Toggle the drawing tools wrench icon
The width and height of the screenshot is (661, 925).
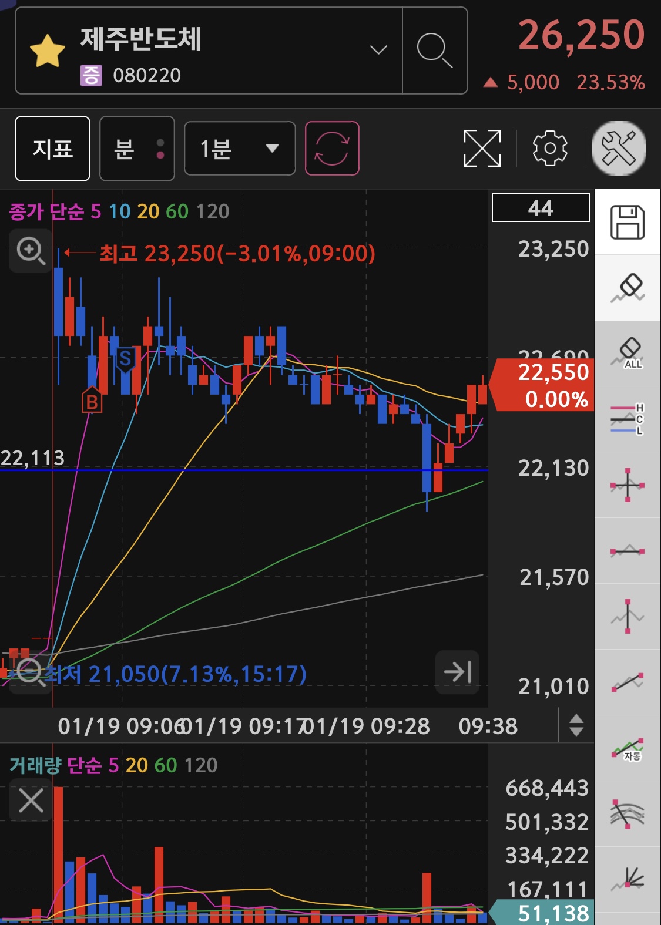tap(619, 148)
